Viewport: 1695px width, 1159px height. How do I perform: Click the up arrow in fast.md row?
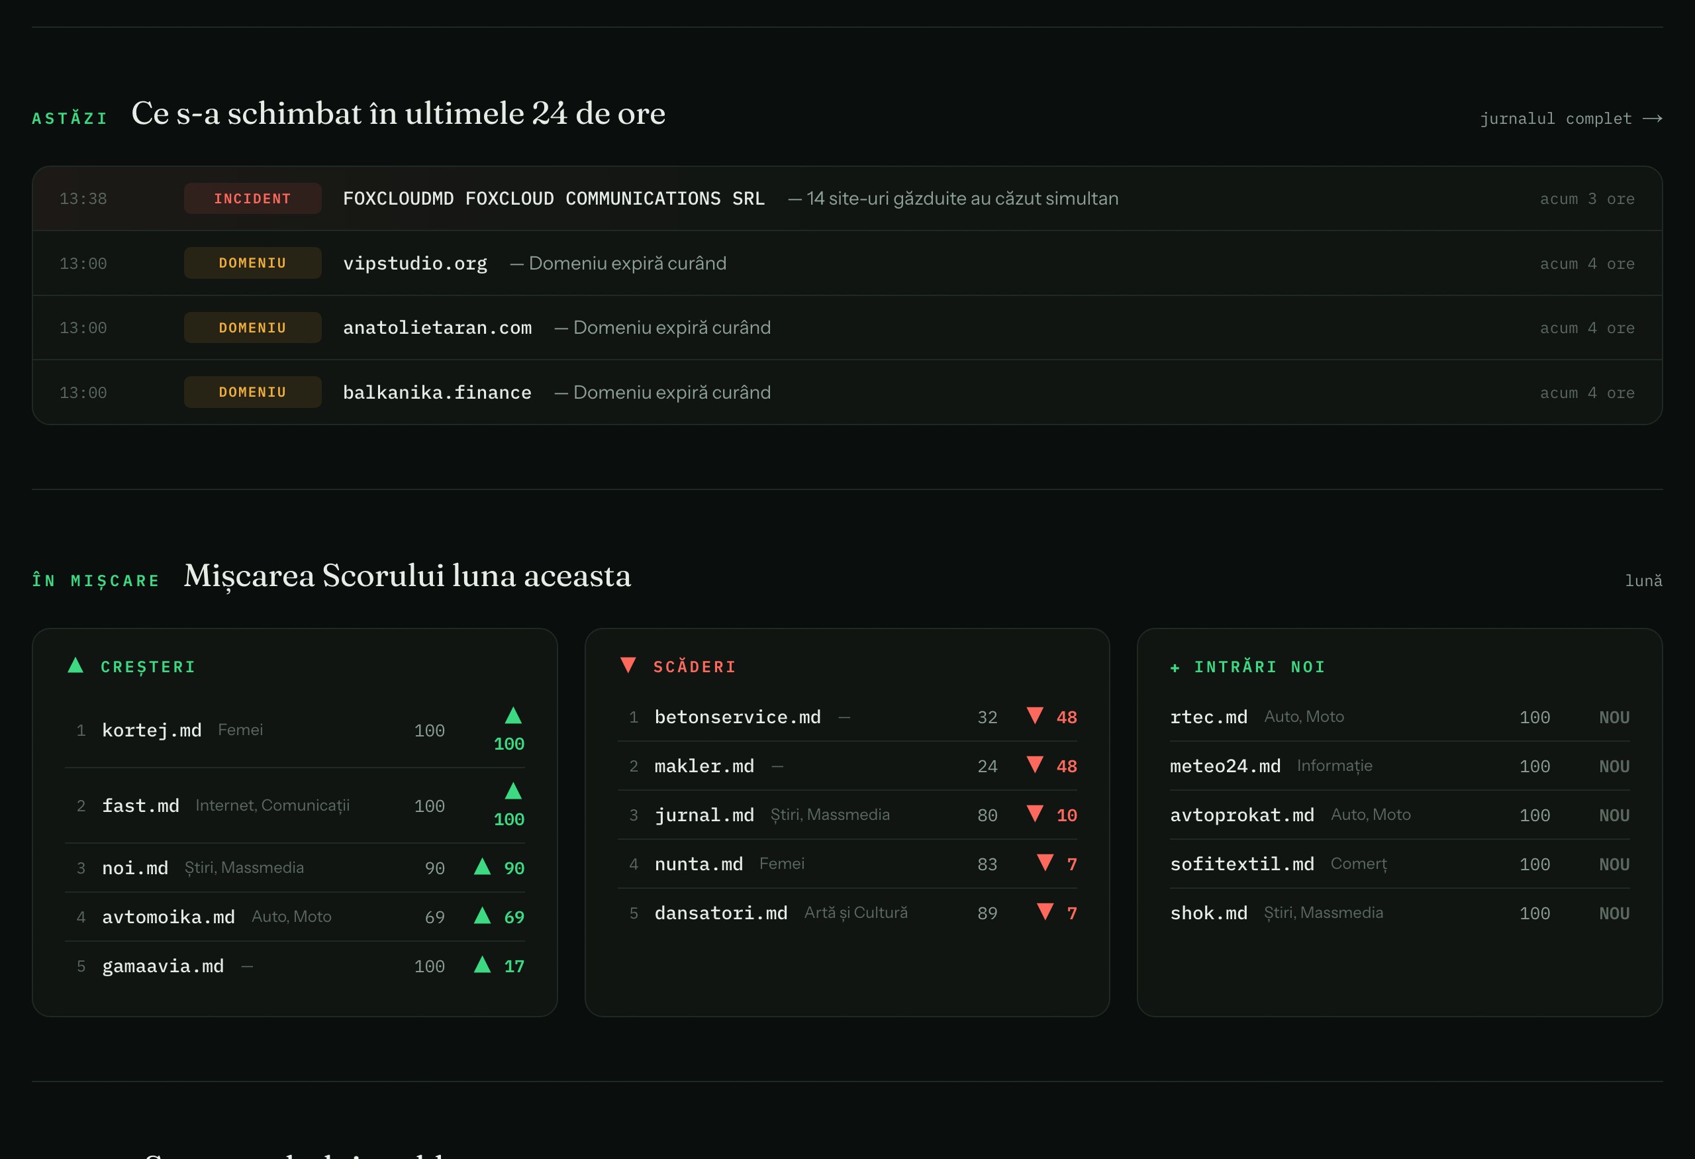(513, 791)
